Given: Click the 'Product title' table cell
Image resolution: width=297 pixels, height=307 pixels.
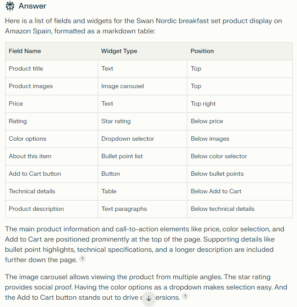Looking at the screenshot, I should [26, 68].
